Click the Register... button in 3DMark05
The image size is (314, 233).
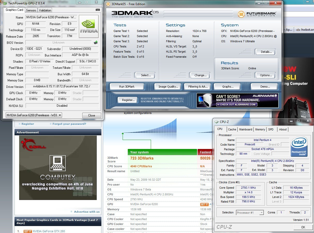(128, 100)
